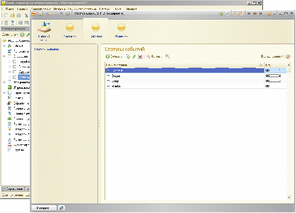Open Файл menu in Configurator window
The width and height of the screenshot is (296, 213).
pos(10,9)
